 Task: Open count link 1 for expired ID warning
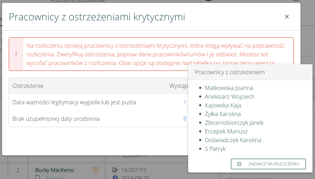(x=185, y=102)
